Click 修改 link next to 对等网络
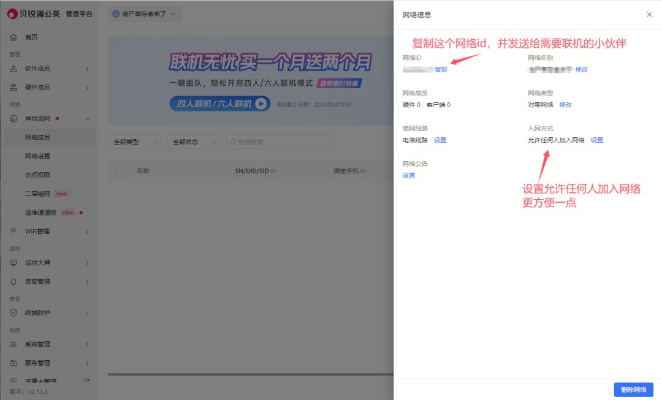This screenshot has width=662, height=400. [x=565, y=105]
